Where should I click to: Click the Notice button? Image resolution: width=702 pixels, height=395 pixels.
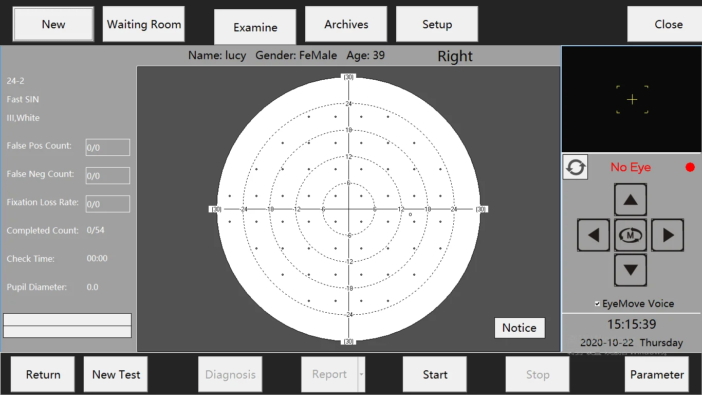519,328
